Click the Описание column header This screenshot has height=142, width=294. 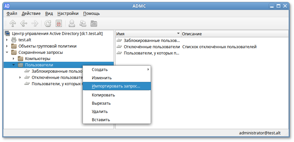pos(235,34)
